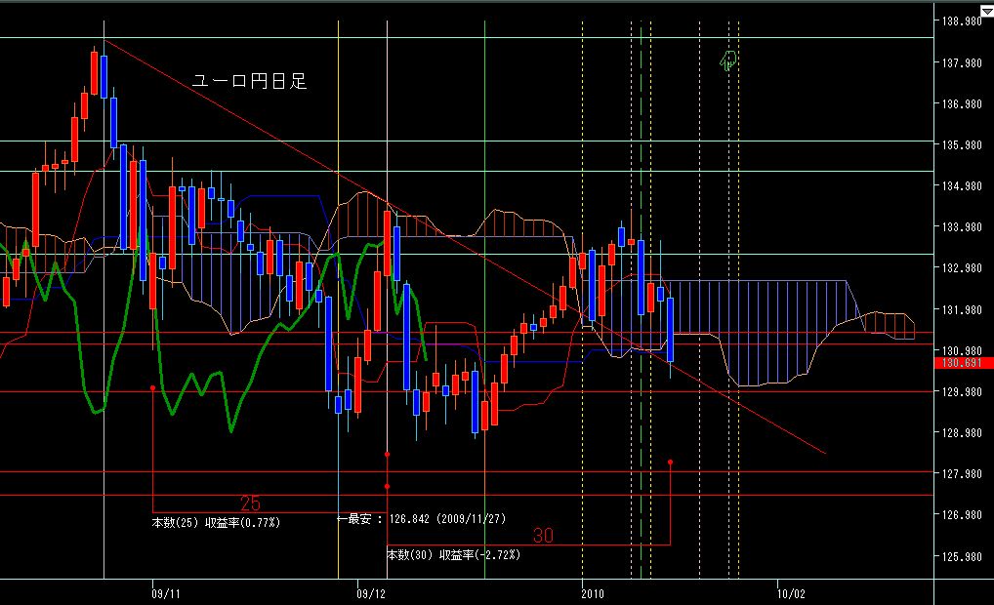Click the 本数(25) 収益率(0.77%) annotation
This screenshot has height=605, width=994.
pos(216,523)
